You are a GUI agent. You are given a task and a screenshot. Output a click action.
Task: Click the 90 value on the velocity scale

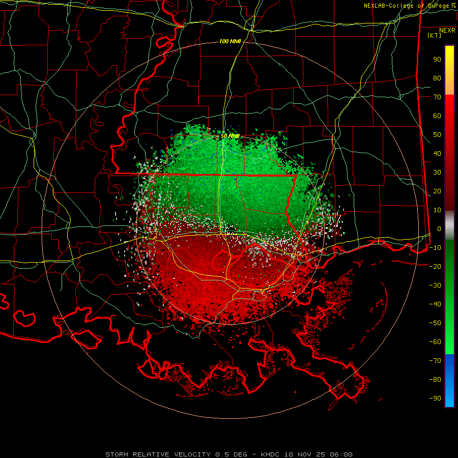[x=437, y=60]
